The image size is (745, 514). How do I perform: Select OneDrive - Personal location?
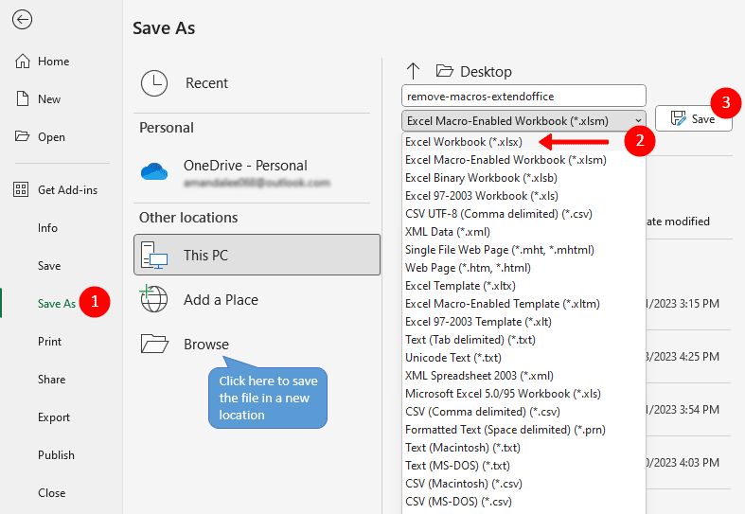(257, 172)
